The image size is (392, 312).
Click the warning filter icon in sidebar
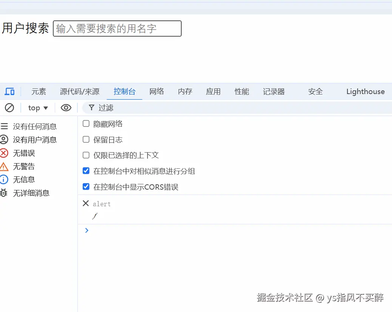click(x=5, y=166)
